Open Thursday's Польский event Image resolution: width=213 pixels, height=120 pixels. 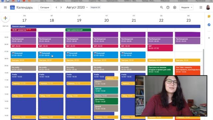(x=106, y=55)
